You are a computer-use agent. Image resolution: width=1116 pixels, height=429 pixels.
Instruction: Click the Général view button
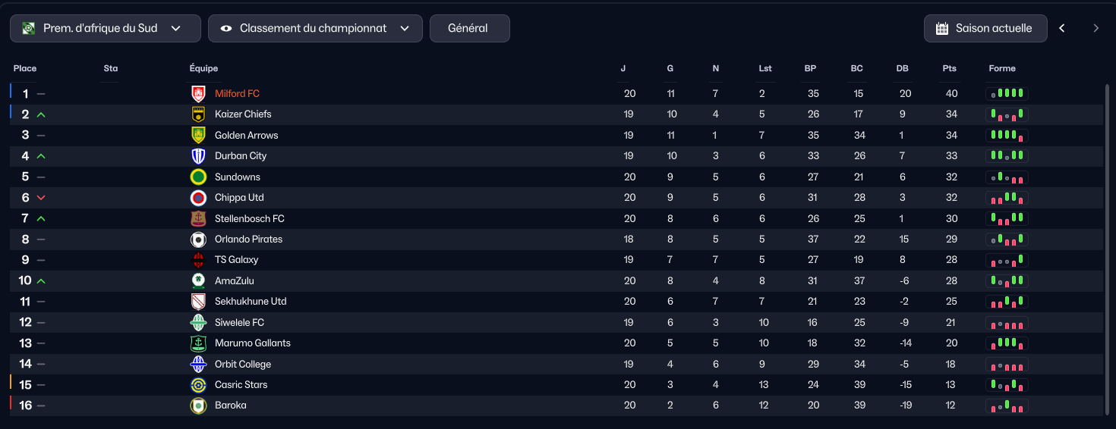click(x=469, y=29)
